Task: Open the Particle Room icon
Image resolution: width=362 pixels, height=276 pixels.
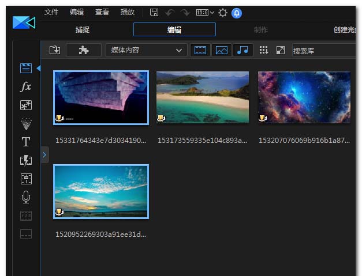Action: tap(26, 123)
